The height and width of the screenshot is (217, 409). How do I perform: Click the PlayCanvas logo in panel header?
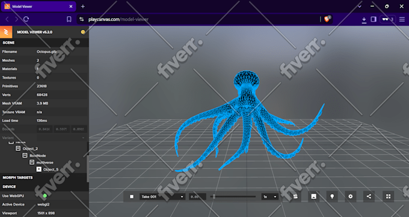point(6,32)
